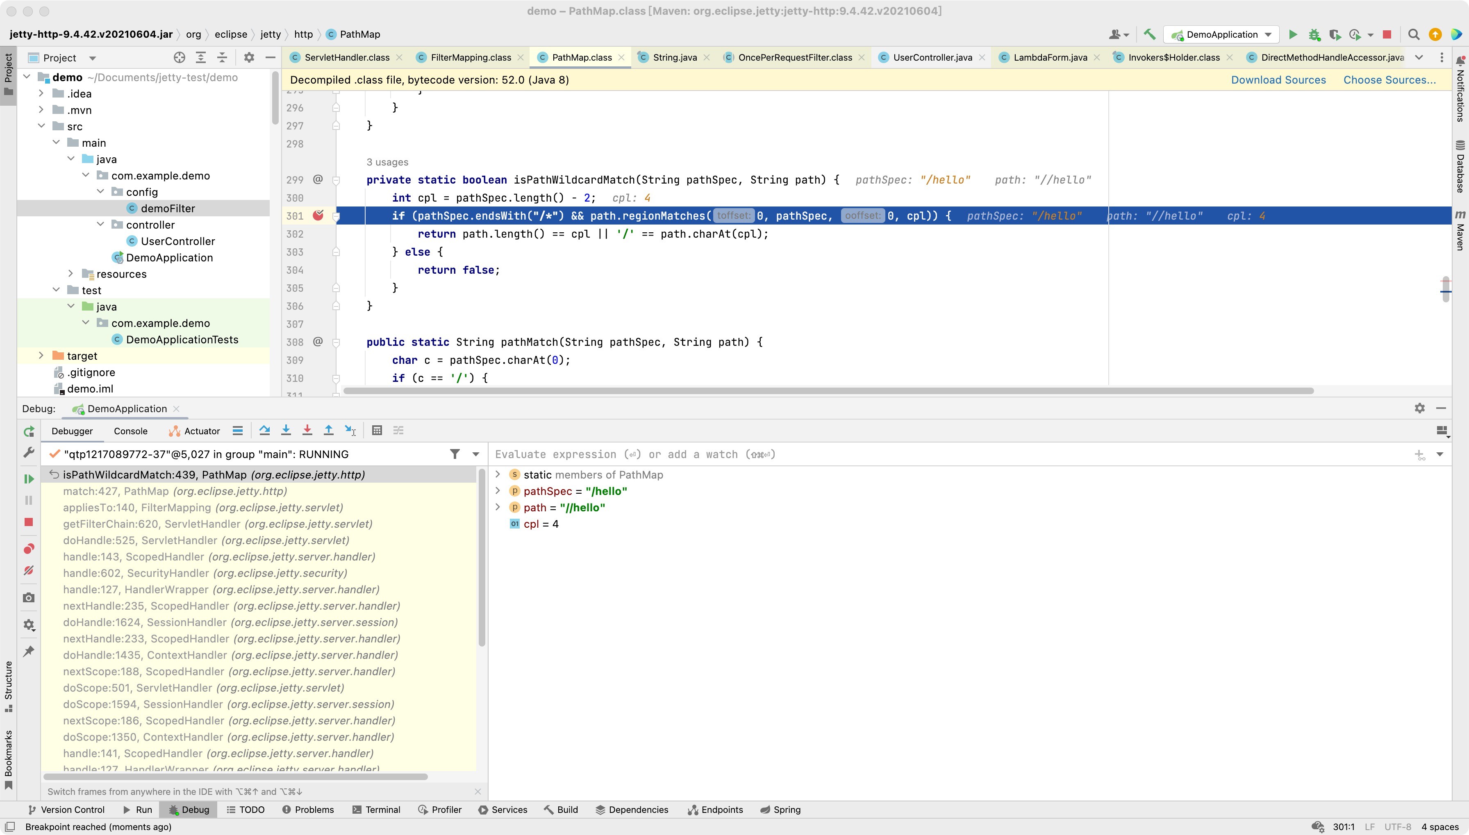This screenshot has width=1469, height=835.
Task: Click Download Sources link
Action: [1278, 80]
